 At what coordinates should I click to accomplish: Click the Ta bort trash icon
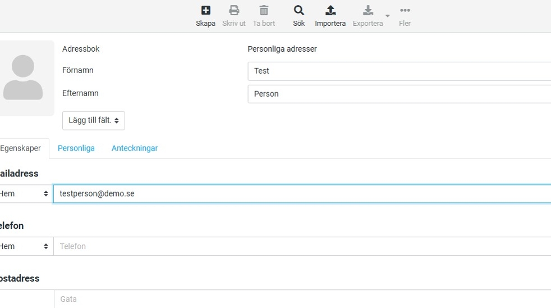(x=264, y=11)
